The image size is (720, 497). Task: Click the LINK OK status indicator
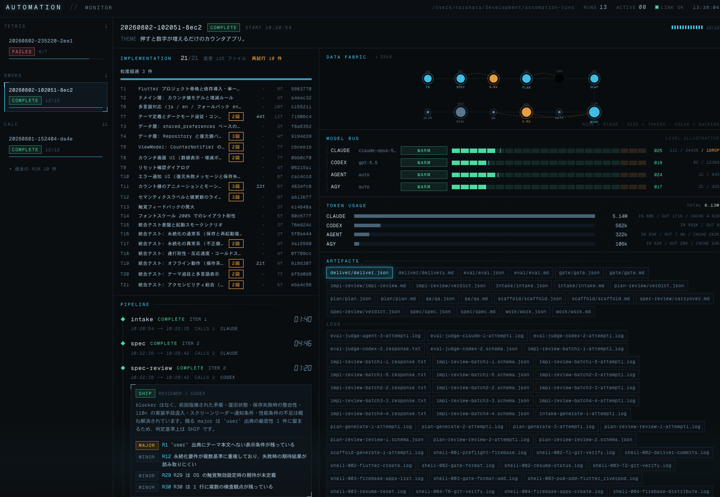coord(669,7)
